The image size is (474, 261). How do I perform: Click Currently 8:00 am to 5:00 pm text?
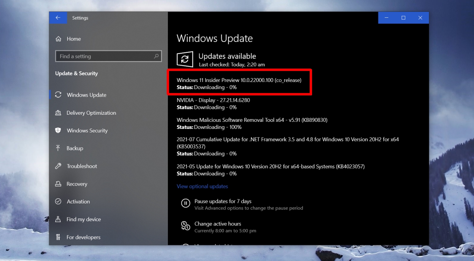click(225, 231)
